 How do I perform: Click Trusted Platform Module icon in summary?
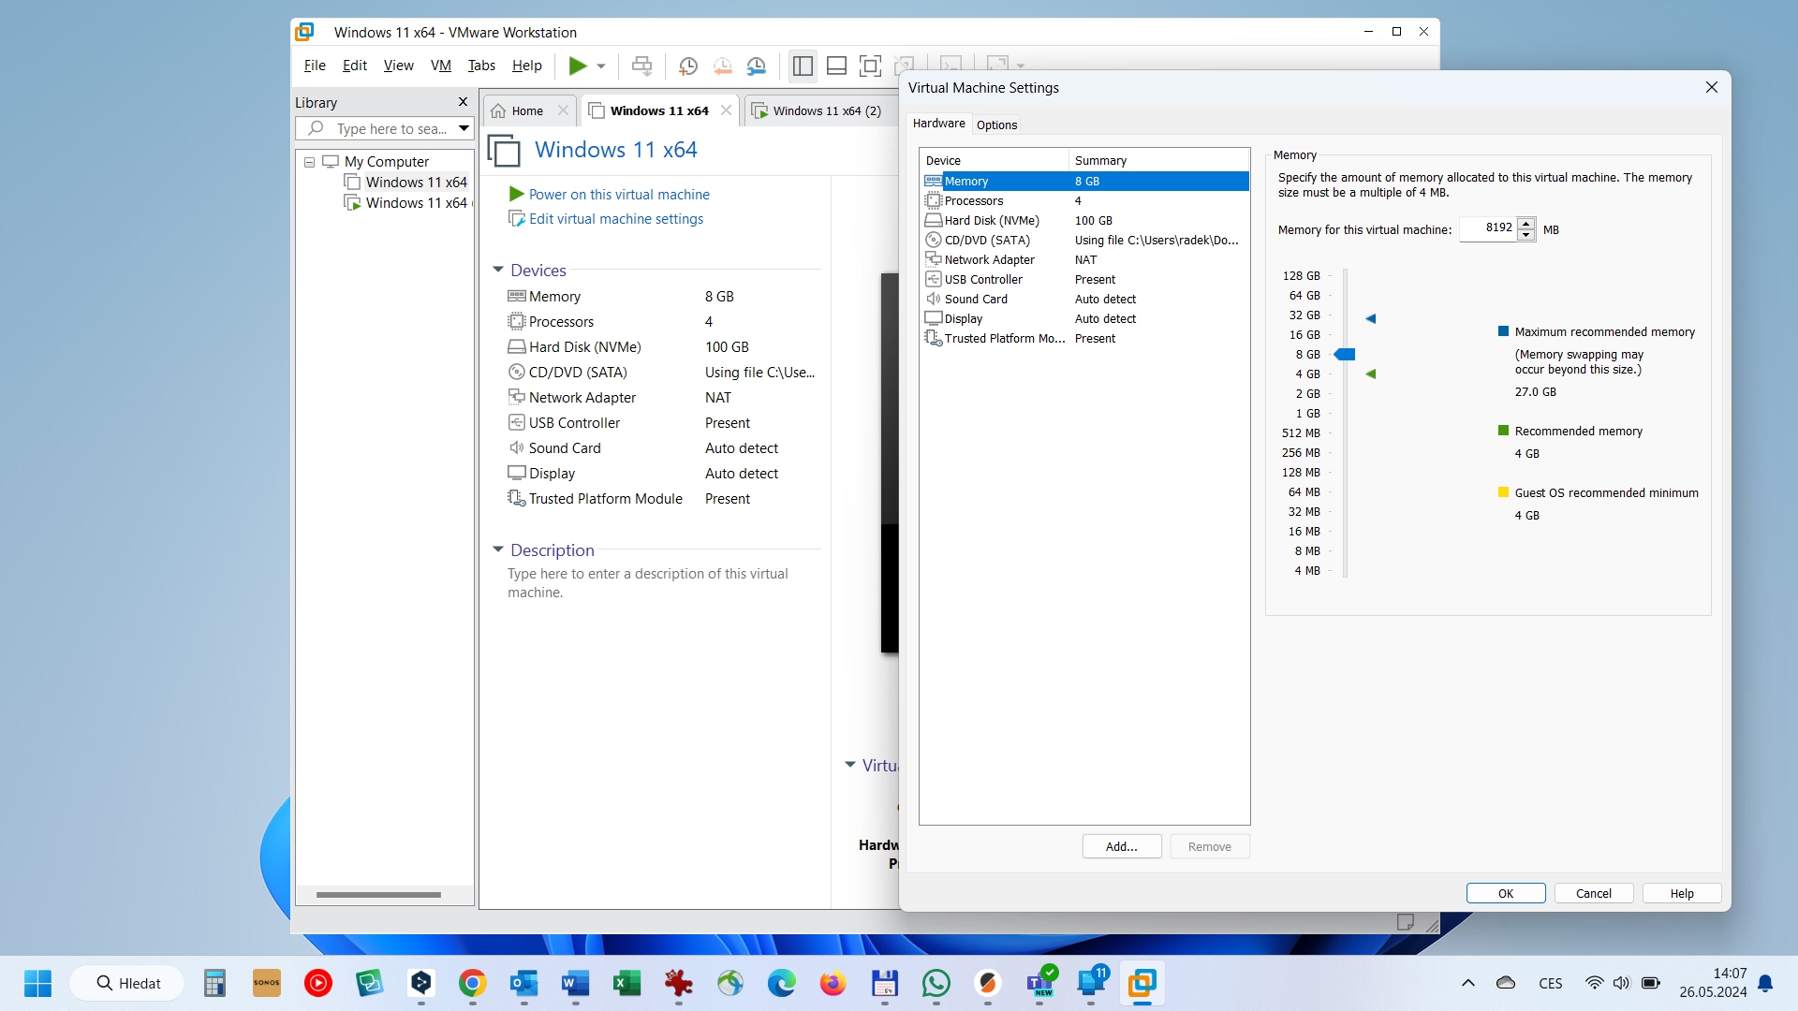coord(516,498)
